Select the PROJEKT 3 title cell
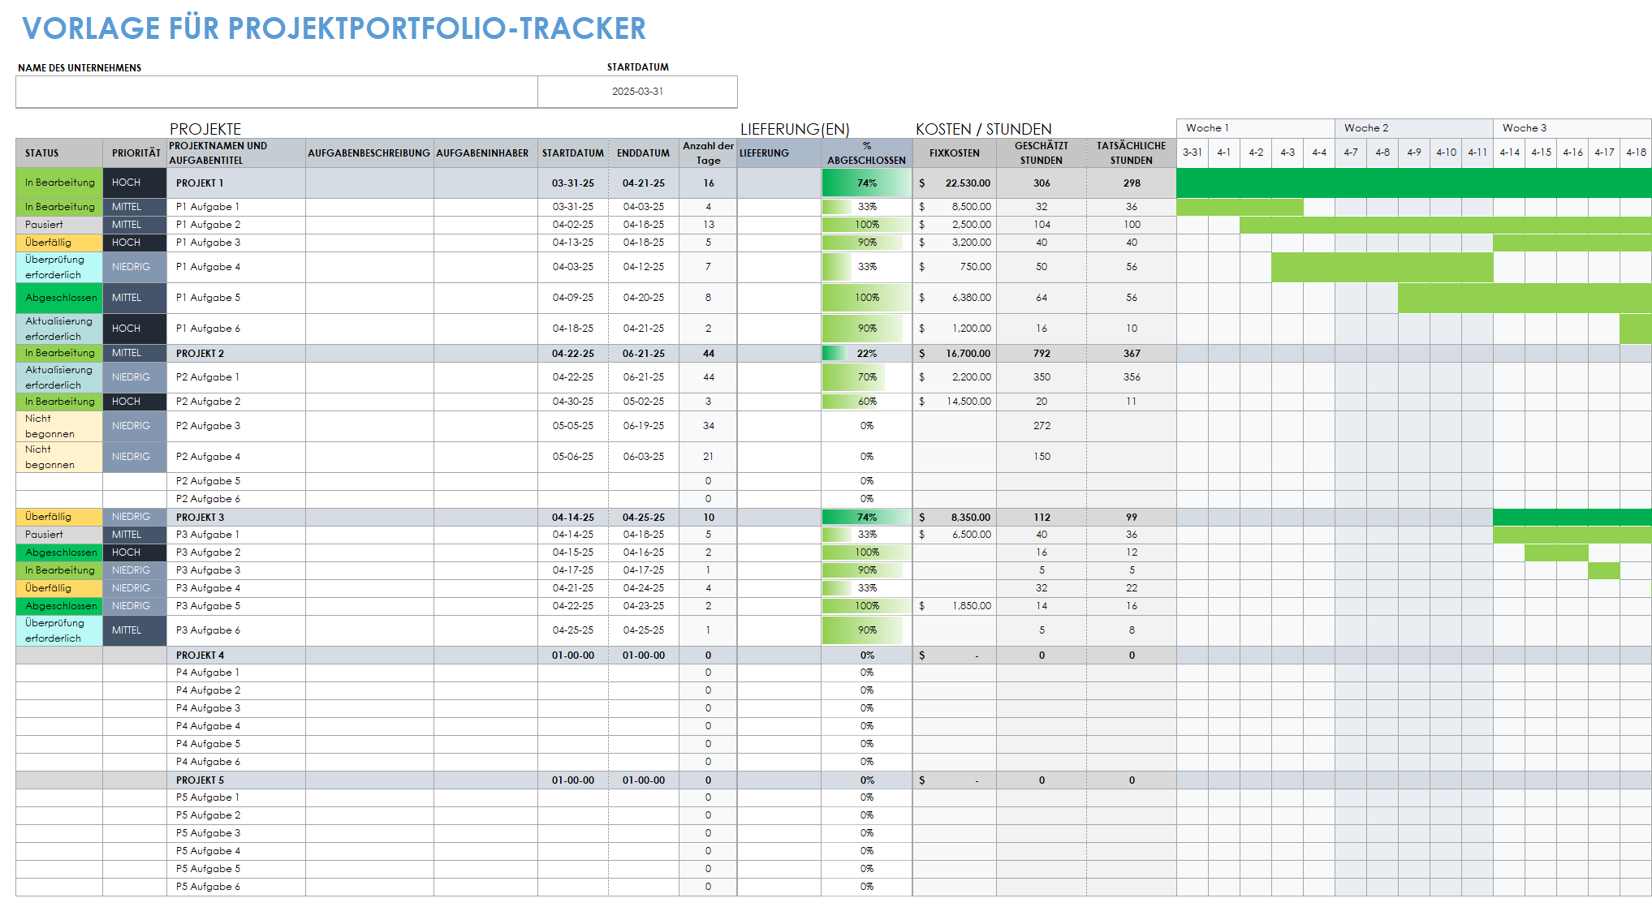This screenshot has height=907, width=1652. [x=236, y=518]
